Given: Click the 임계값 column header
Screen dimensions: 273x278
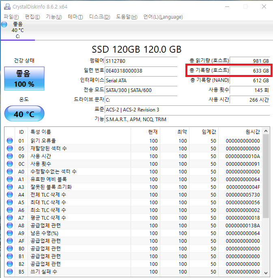Looking at the screenshot, I should 204,132.
